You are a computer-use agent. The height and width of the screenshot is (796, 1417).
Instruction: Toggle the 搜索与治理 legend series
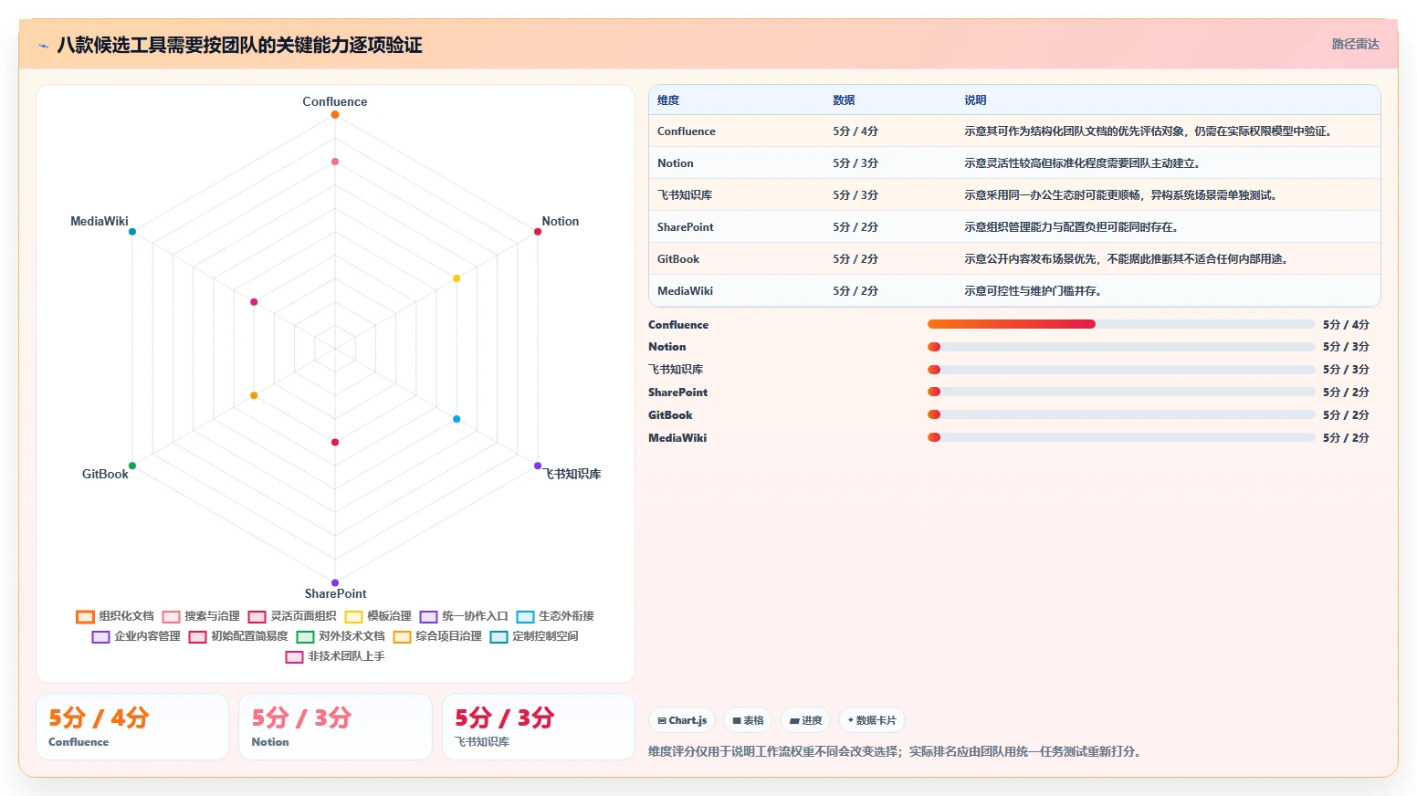point(201,616)
